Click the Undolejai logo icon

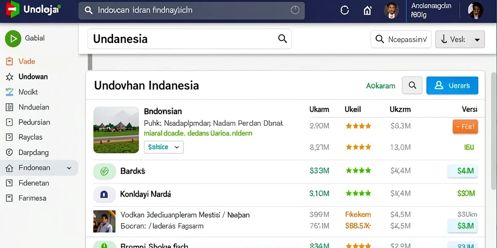point(13,9)
